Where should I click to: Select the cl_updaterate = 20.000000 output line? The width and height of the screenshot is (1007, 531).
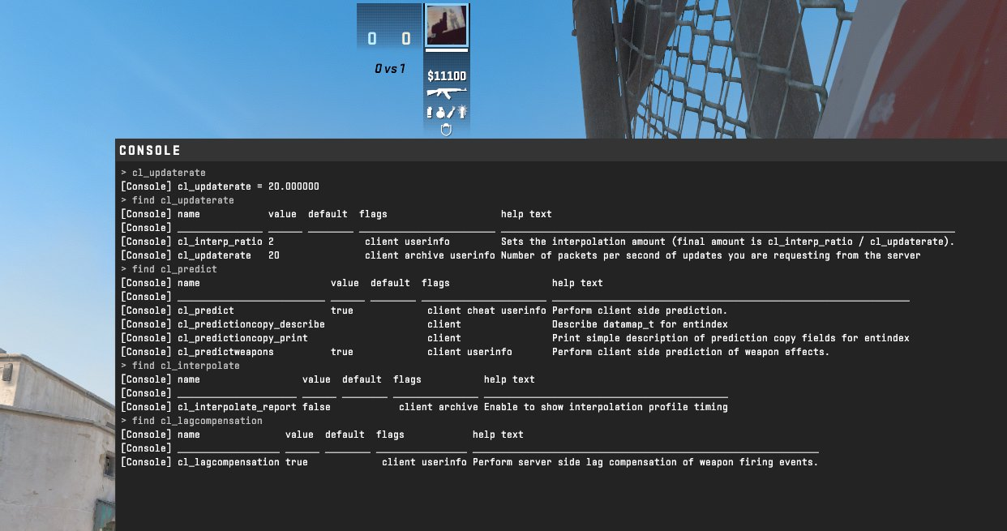click(x=220, y=186)
